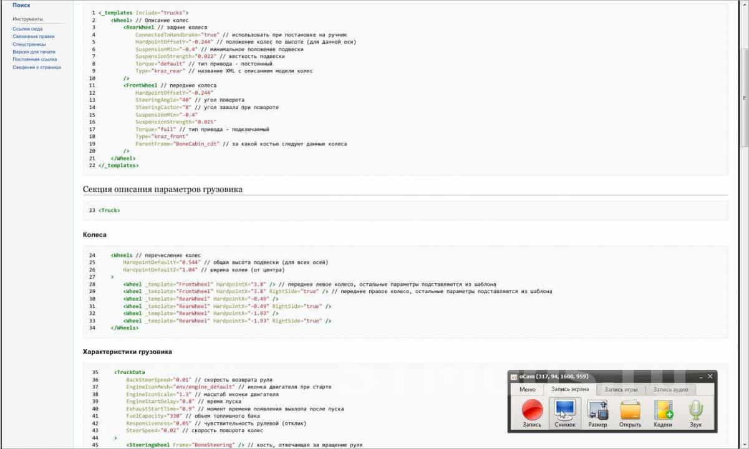749x449 pixels.
Task: Take a screenshot with the Снимок icon
Action: point(564,412)
